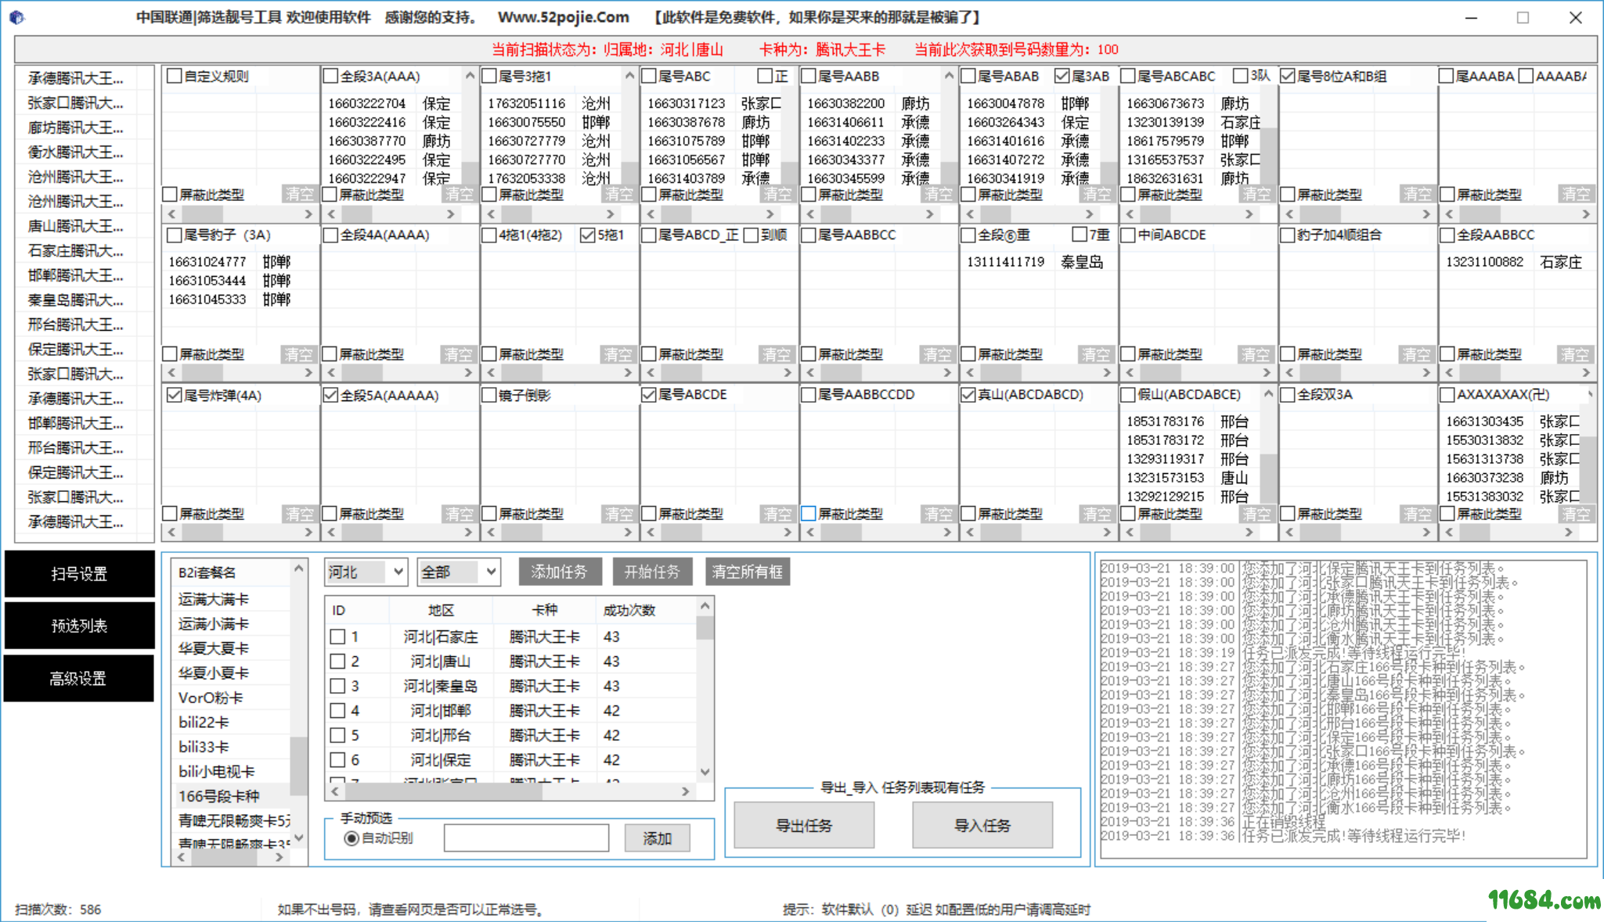Check the 尾号AABB rule box
Screen dimensions: 1604x922
809,76
